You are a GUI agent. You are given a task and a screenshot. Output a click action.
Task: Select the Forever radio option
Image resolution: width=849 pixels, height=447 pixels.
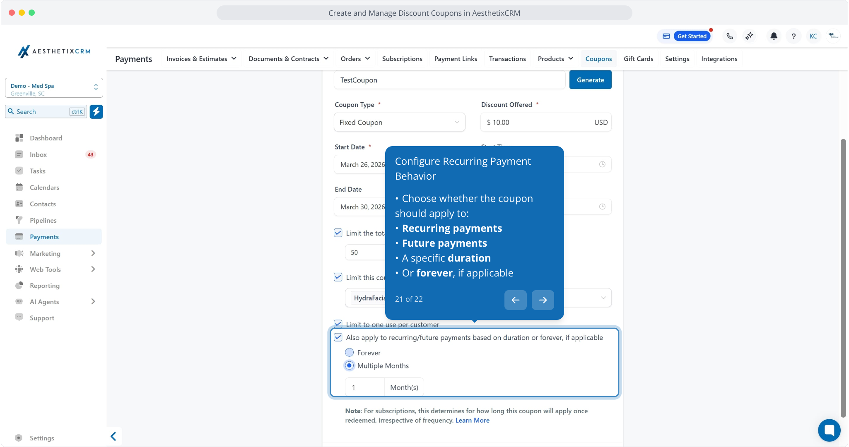pos(350,353)
